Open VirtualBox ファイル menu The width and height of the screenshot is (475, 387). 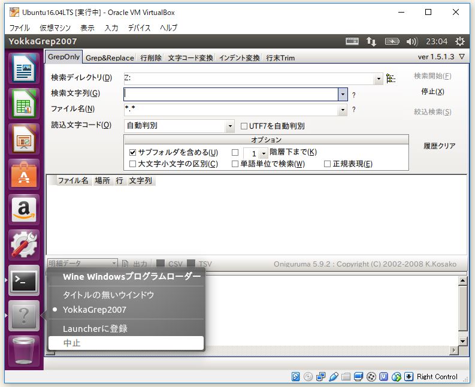pos(19,28)
